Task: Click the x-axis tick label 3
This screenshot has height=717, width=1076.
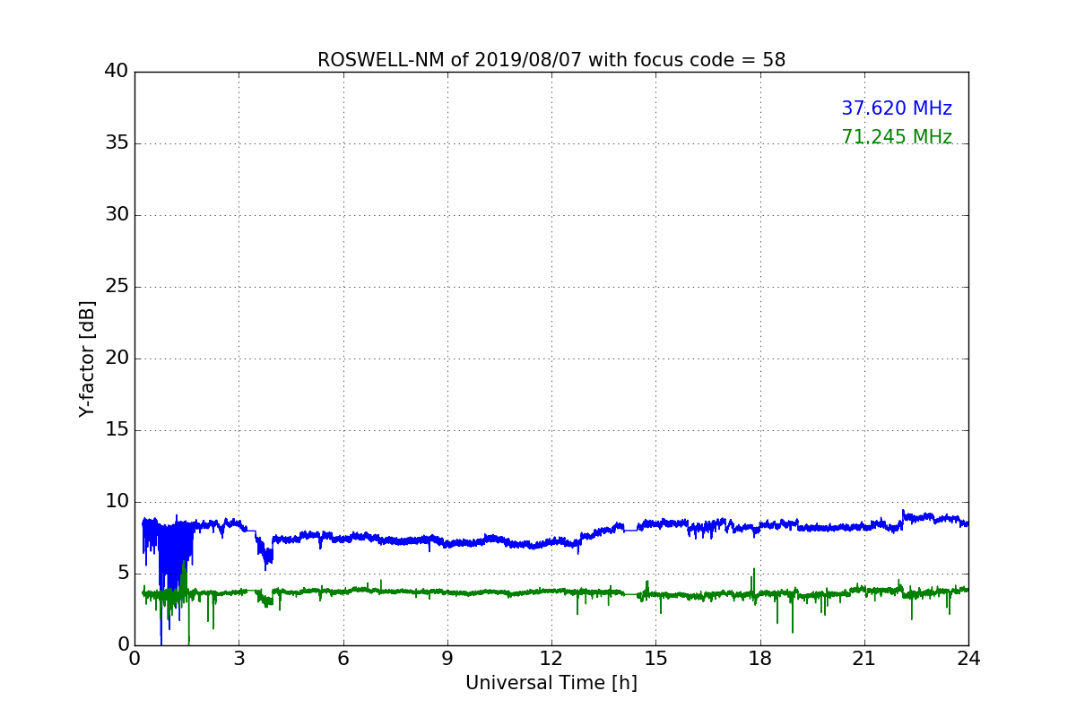Action: tap(239, 659)
